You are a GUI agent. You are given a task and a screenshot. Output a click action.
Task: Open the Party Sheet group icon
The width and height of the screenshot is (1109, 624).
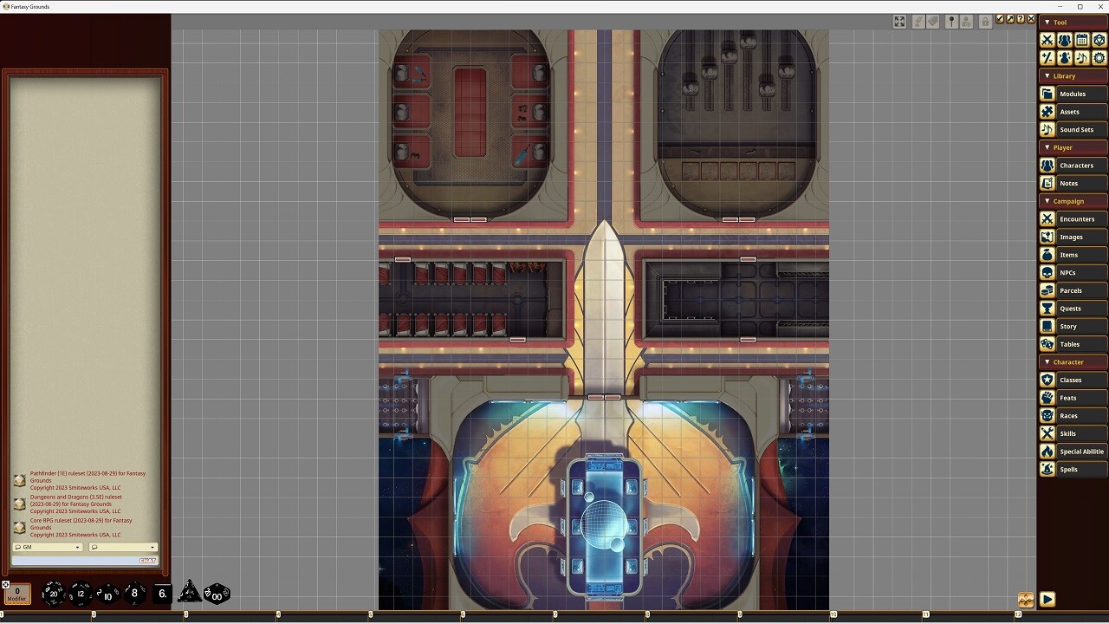tap(1064, 40)
